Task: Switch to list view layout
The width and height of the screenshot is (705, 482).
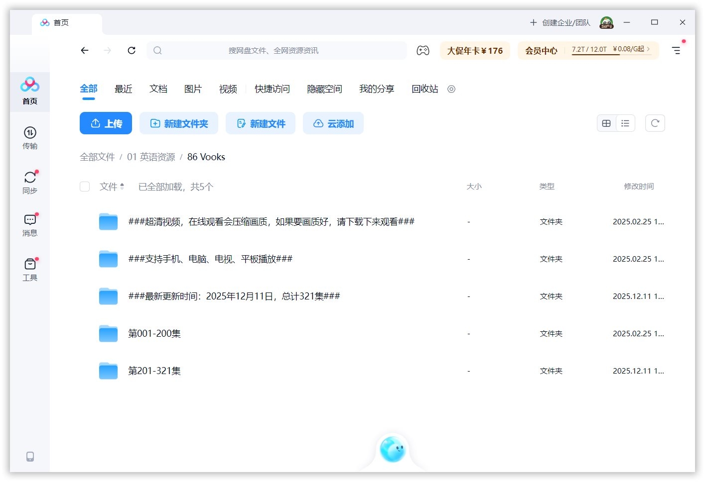Action: pyautogui.click(x=625, y=123)
